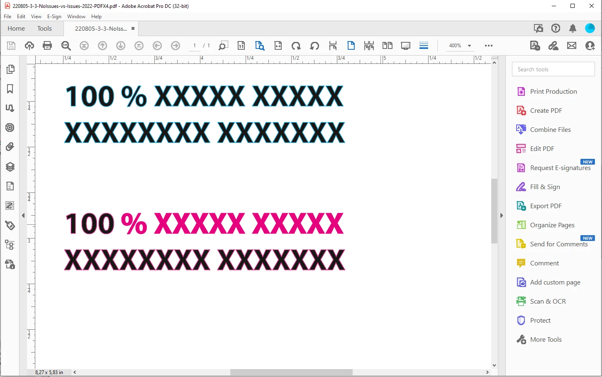The width and height of the screenshot is (602, 377).
Task: Click the horizontal scrollbar thumb
Action: pos(291,372)
